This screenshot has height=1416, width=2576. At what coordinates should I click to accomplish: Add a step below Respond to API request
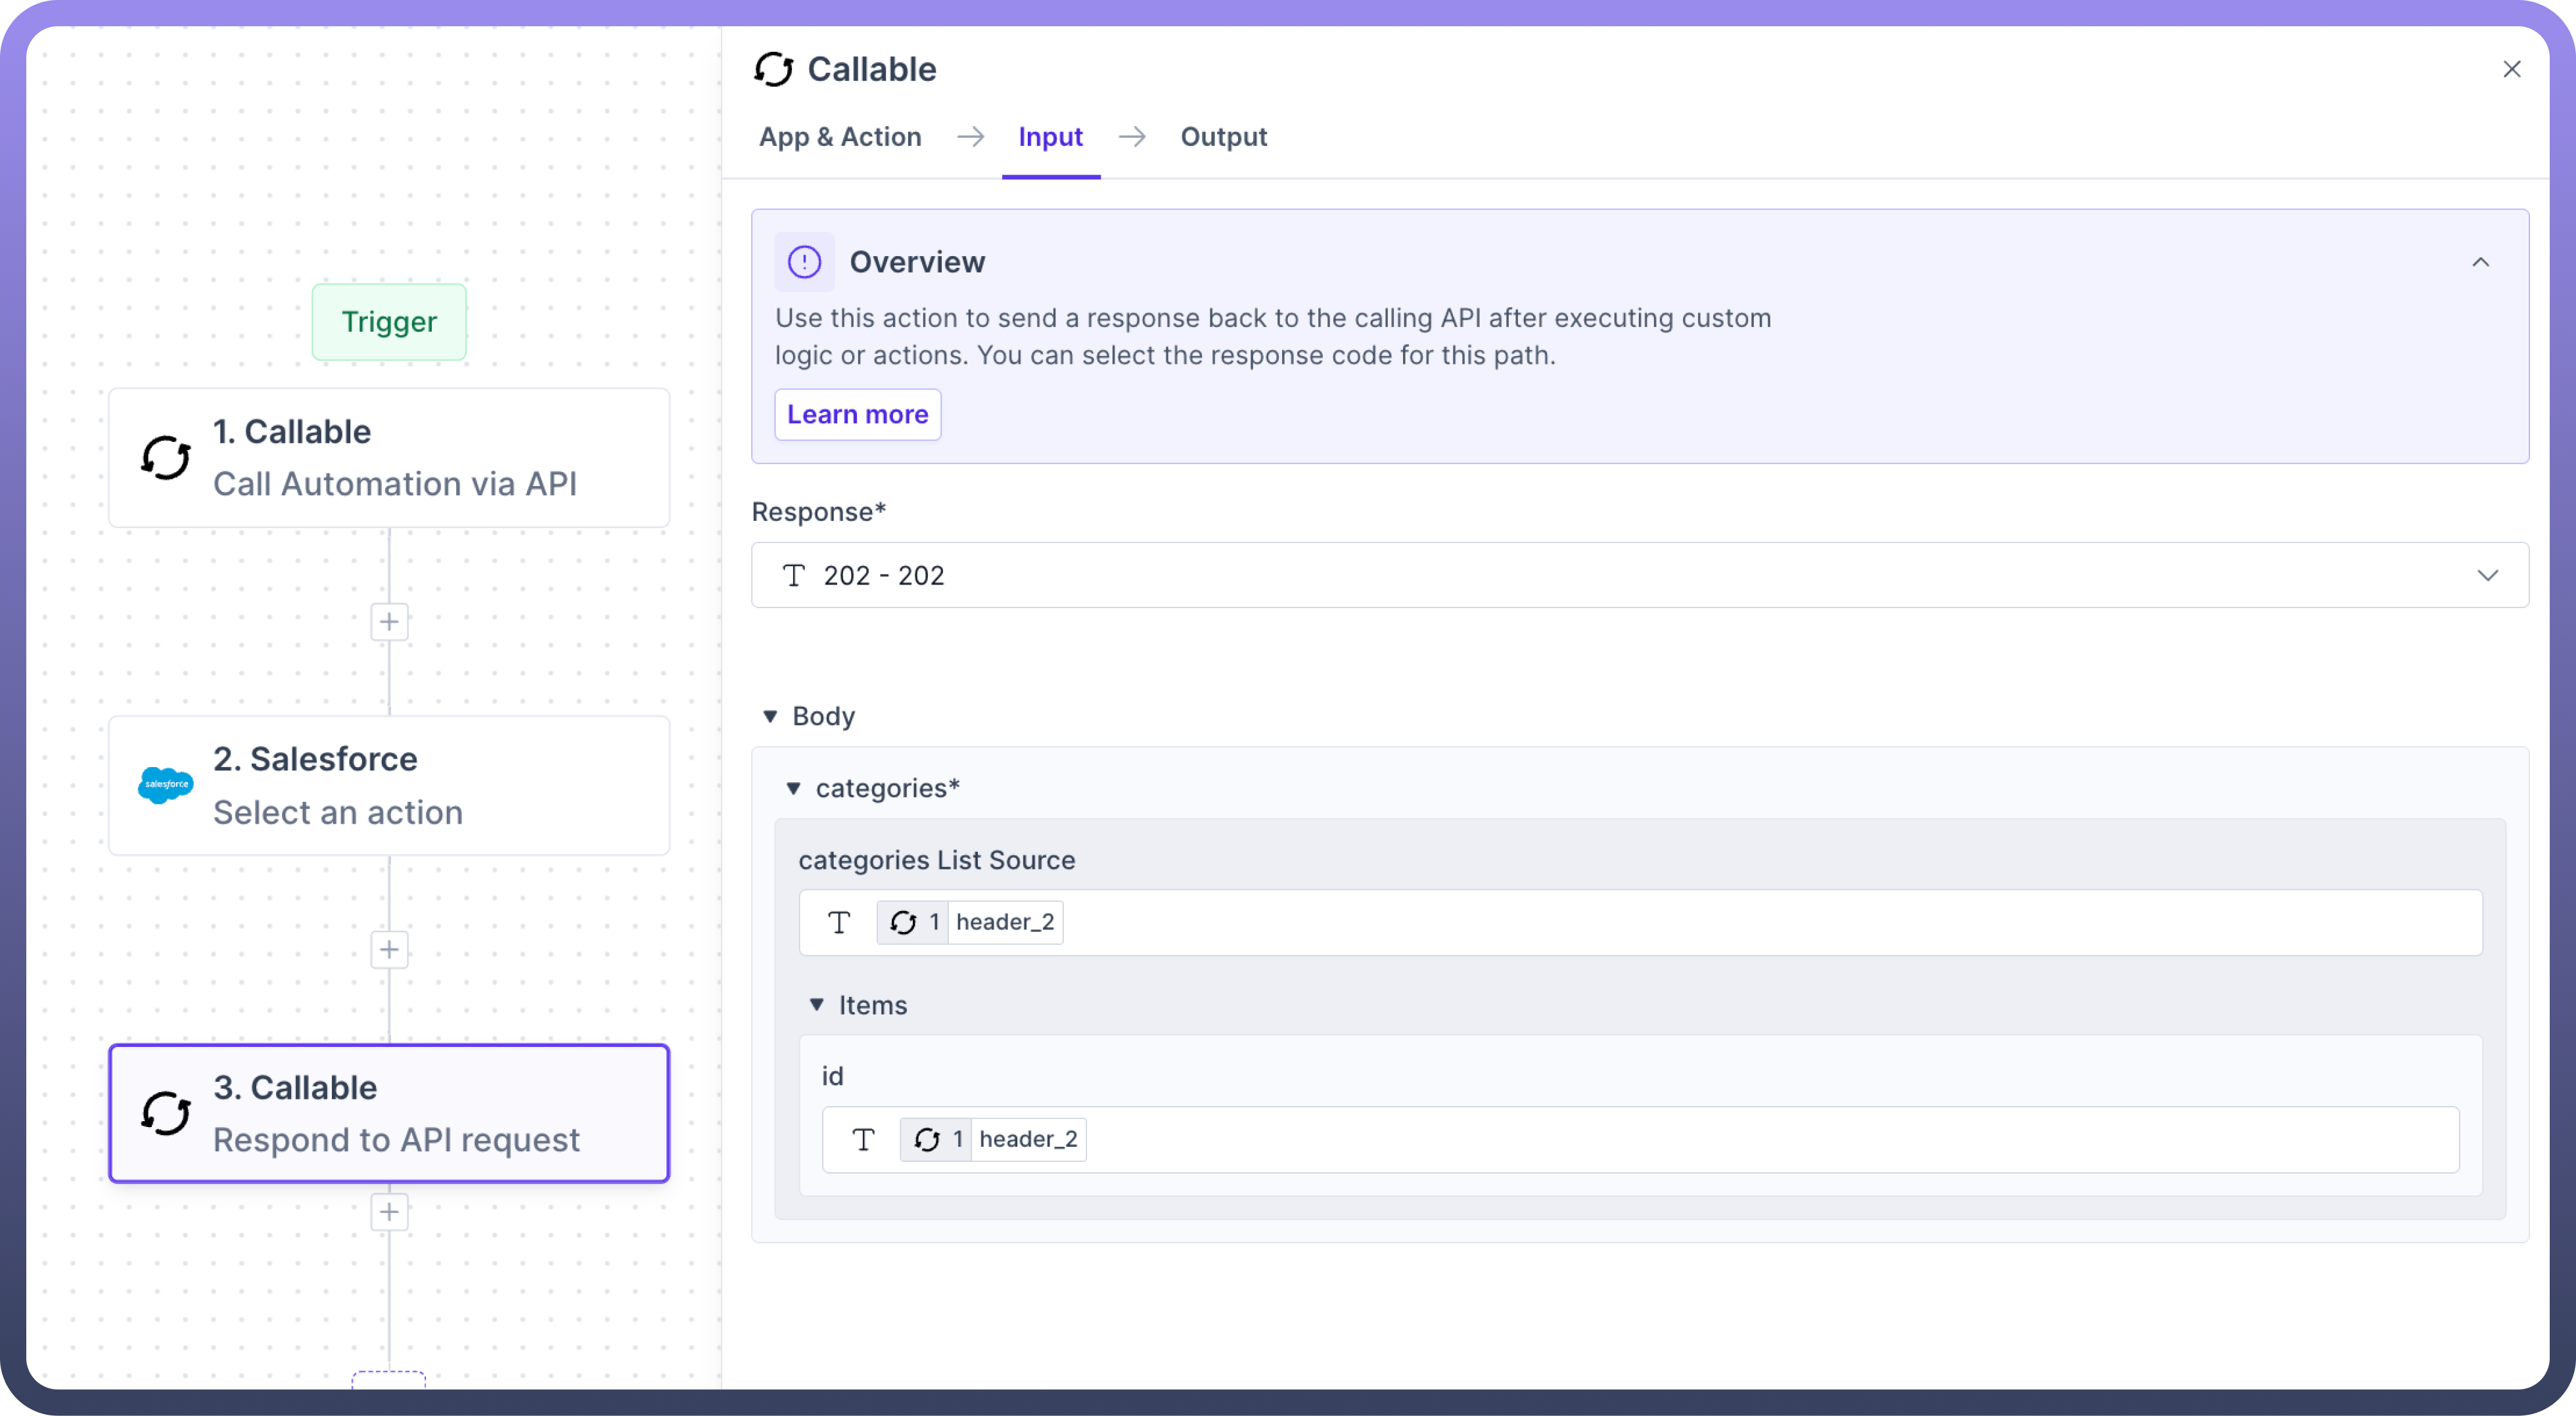pos(389,1212)
